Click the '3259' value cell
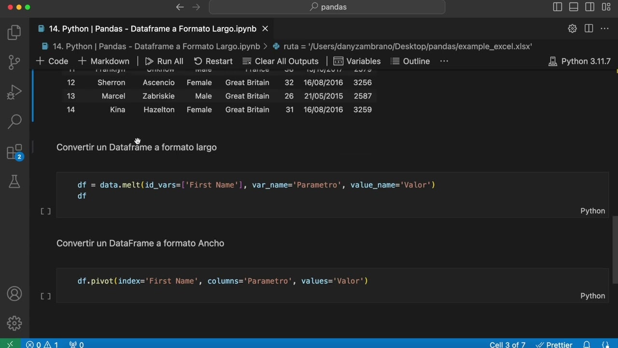Viewport: 618px width, 348px height. click(363, 110)
